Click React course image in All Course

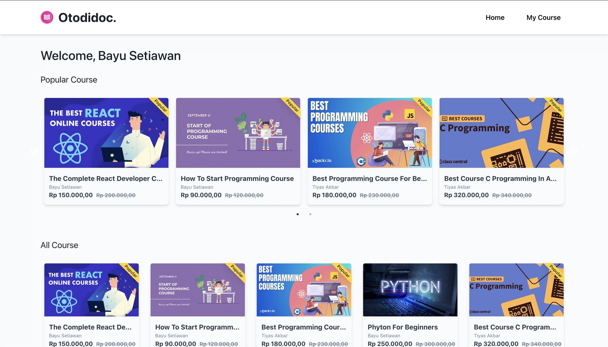92,290
